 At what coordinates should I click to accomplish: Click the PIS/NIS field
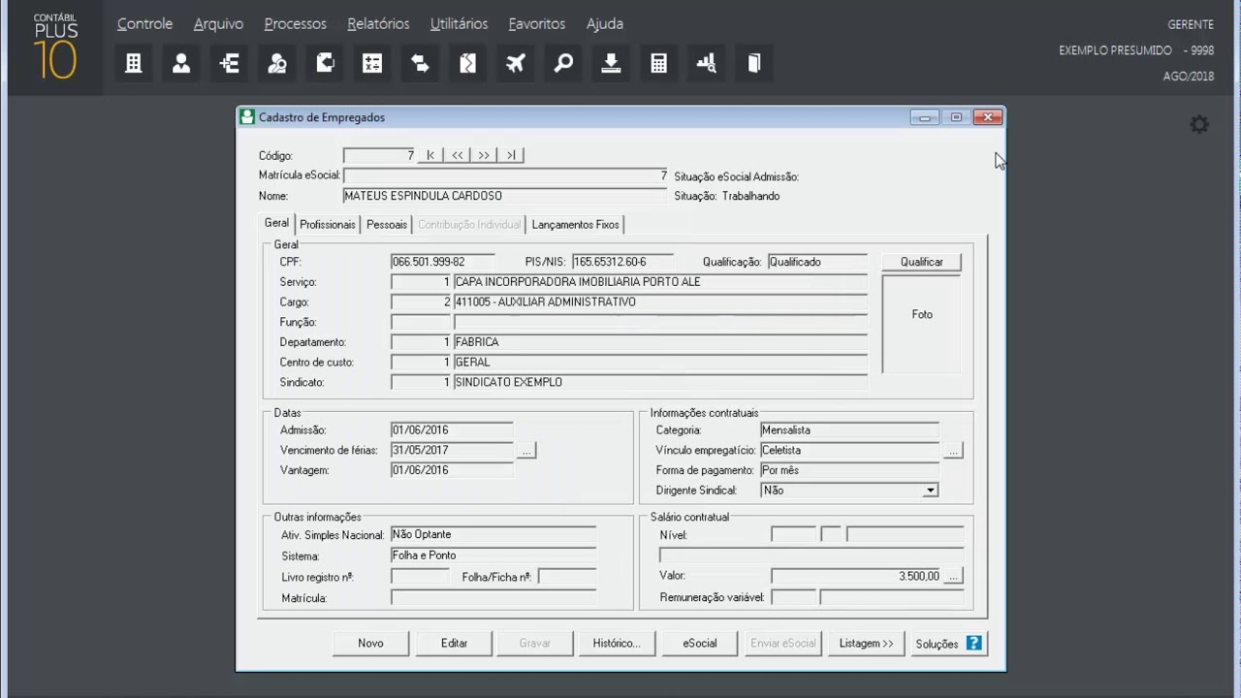tap(623, 262)
